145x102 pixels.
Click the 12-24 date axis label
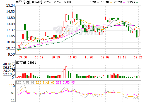tap(138, 57)
